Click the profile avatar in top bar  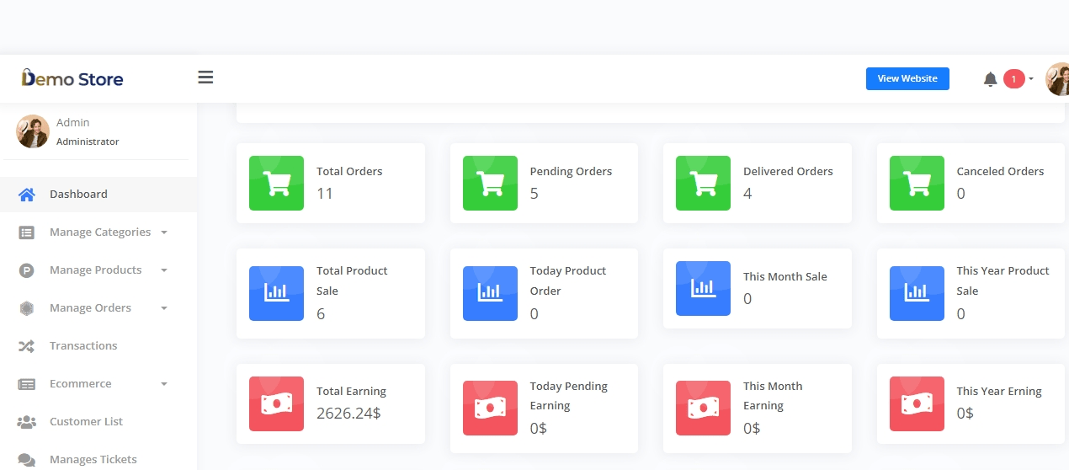pos(1057,79)
